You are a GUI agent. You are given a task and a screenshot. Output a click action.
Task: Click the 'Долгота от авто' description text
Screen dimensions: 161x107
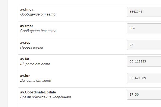(35, 81)
